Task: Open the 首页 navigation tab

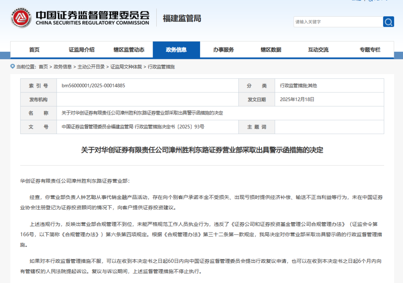Action: coord(34,49)
